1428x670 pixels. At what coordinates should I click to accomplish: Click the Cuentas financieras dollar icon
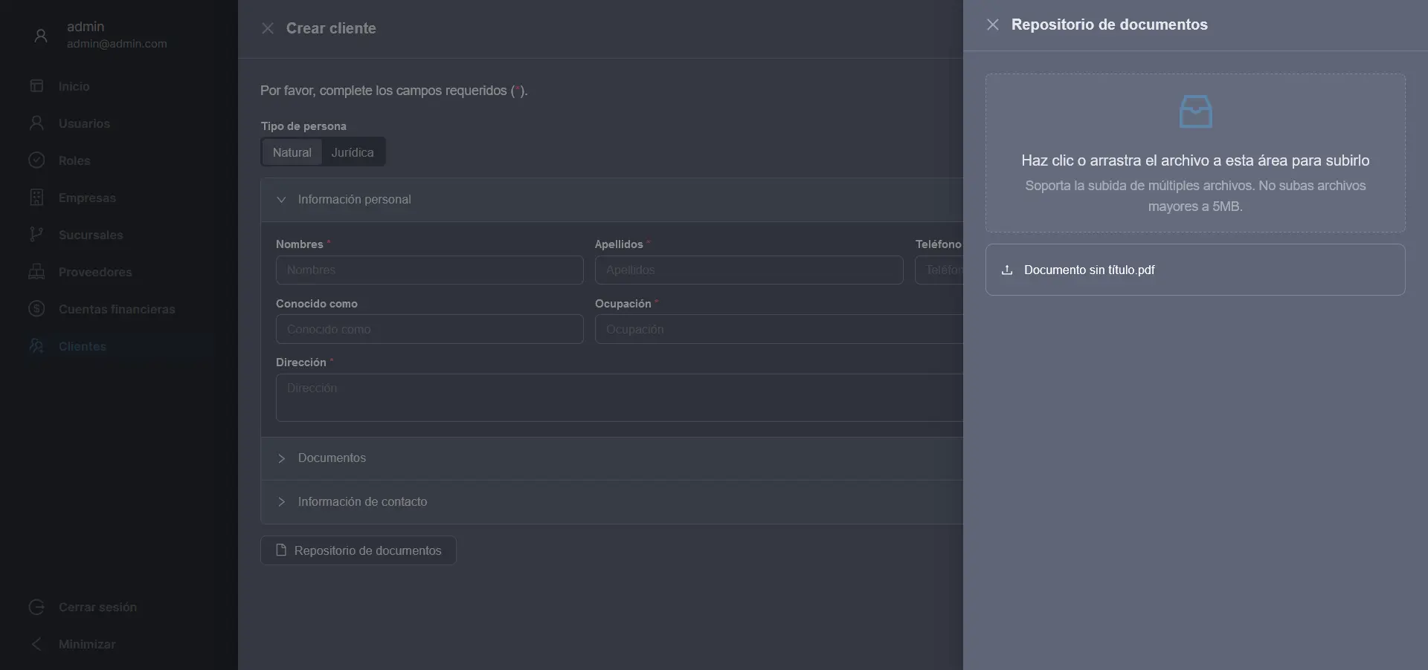36,309
